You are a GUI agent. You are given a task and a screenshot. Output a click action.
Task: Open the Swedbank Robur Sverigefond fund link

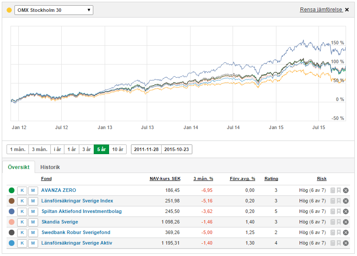pyautogui.click(x=76, y=233)
